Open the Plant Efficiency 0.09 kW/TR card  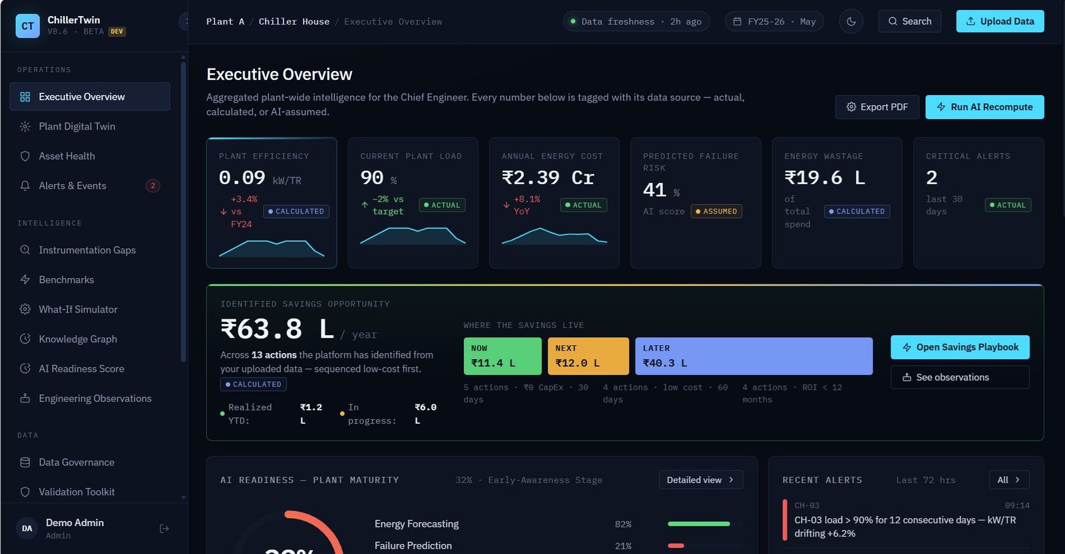point(272,203)
